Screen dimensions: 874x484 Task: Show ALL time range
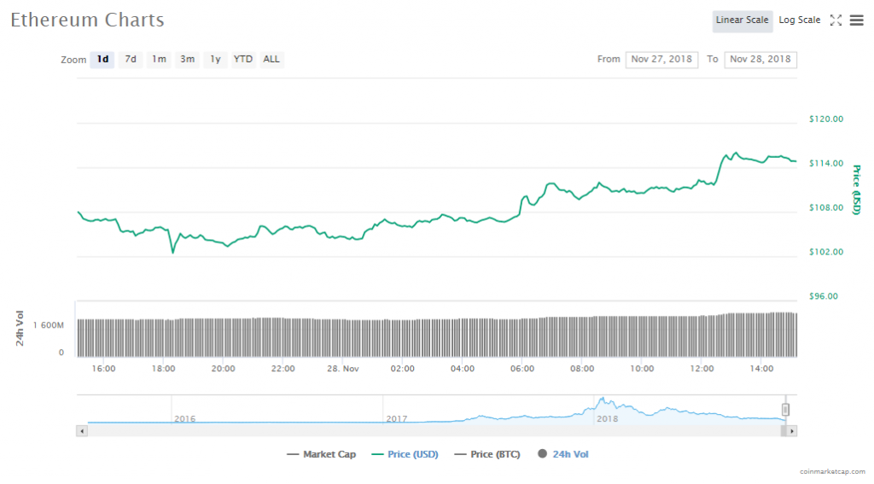tap(271, 60)
